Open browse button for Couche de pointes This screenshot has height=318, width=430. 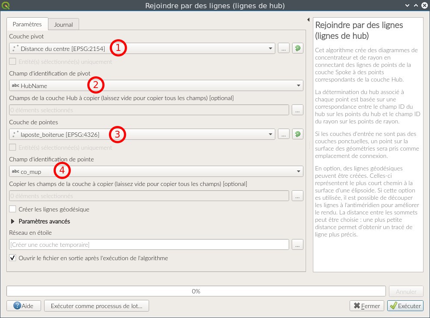click(283, 134)
